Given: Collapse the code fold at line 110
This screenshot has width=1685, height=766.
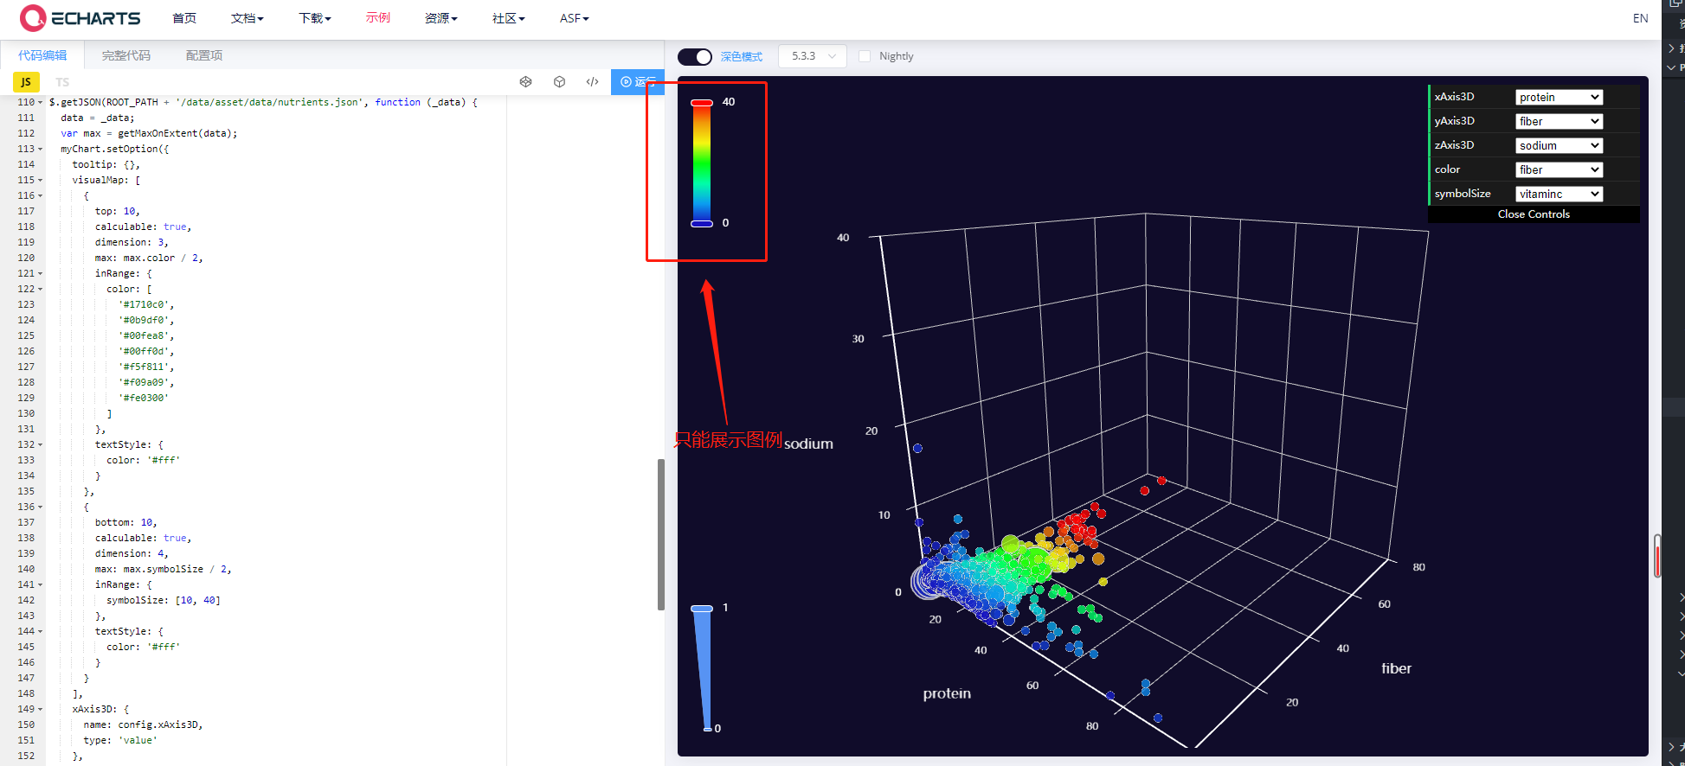Looking at the screenshot, I should 41,102.
